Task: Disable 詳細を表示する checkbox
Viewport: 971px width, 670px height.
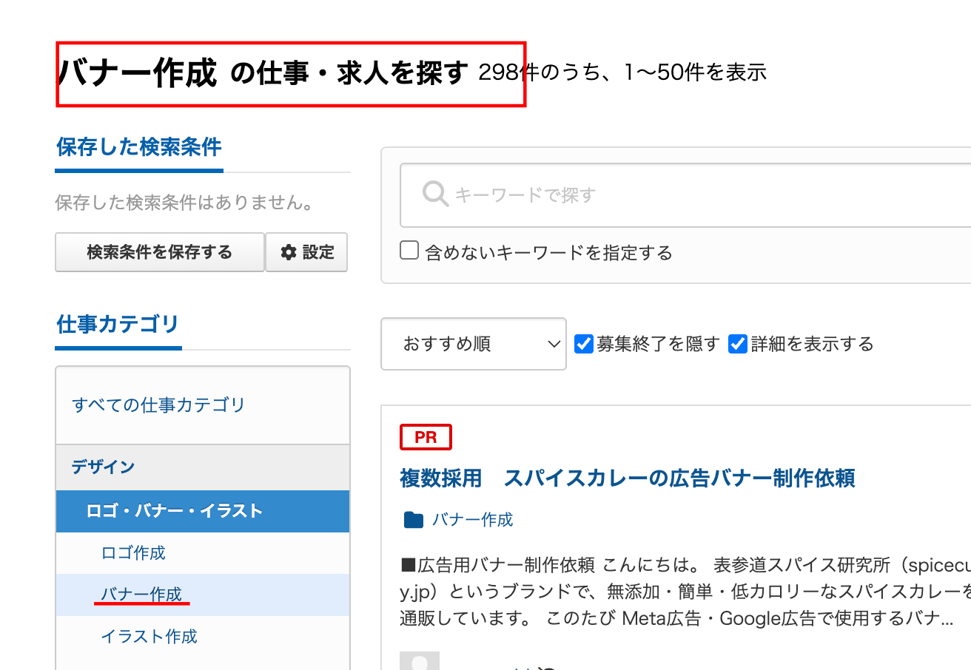Action: click(x=737, y=343)
